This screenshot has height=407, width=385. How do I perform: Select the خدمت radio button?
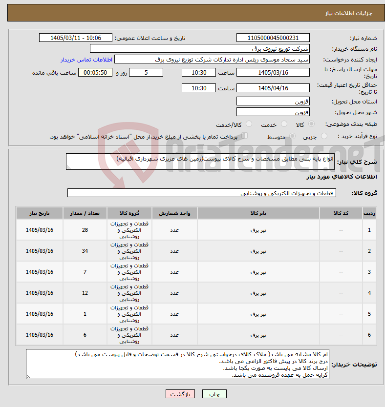pos(284,124)
